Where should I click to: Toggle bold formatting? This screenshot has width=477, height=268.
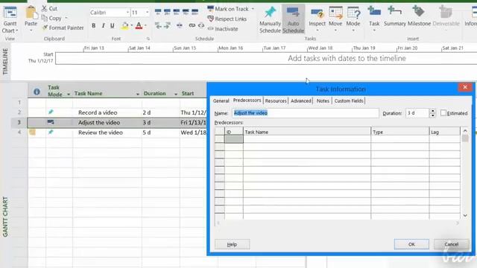click(94, 25)
